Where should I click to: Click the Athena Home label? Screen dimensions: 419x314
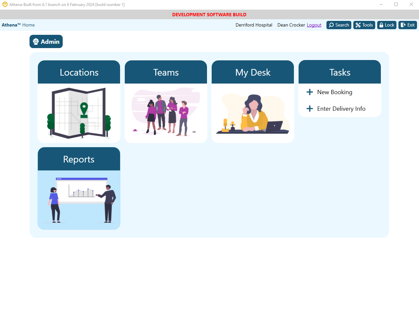(x=18, y=25)
